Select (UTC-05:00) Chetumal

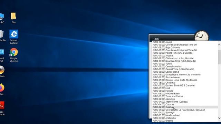point(185,83)
